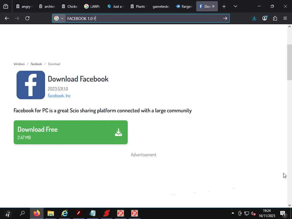Open Internet Explorer from the taskbar
292x219 pixels.
65,213
